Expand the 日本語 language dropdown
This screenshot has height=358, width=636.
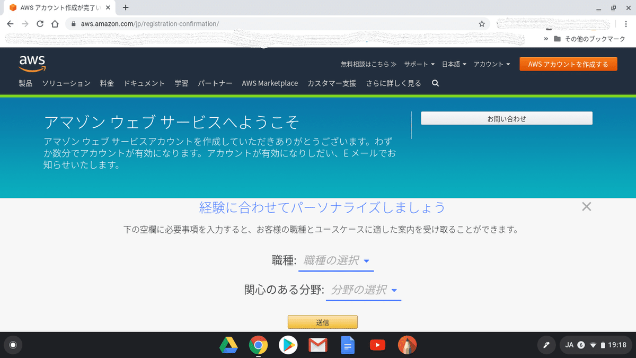coord(454,64)
